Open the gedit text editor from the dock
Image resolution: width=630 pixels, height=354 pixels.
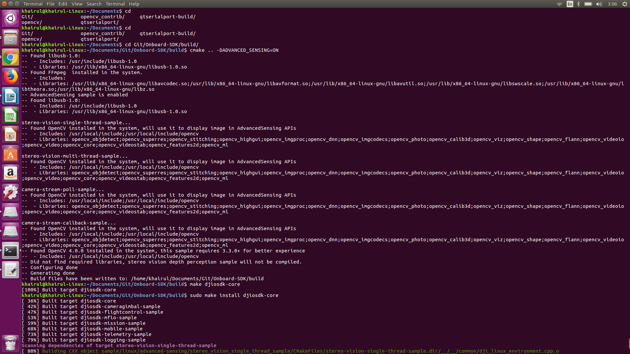pyautogui.click(x=10, y=270)
